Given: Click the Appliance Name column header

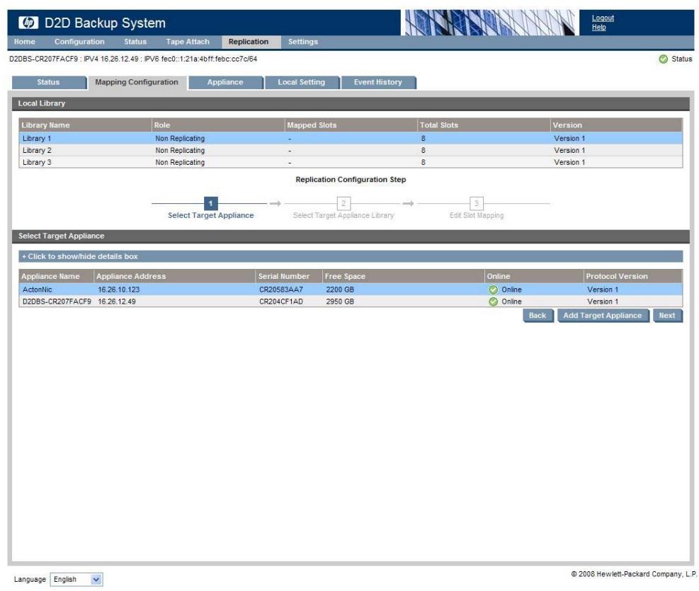Looking at the screenshot, I should point(56,276).
